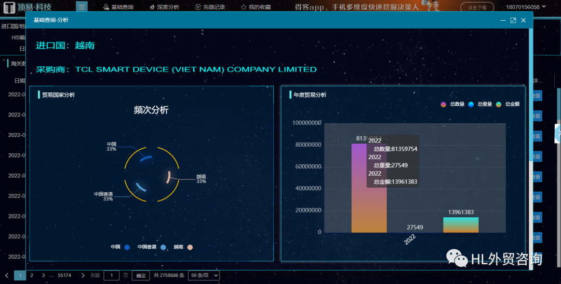Viewport: 561px width, 284px height.
Task: Toggle the hamburger sidebar menu button
Action: [82, 7]
